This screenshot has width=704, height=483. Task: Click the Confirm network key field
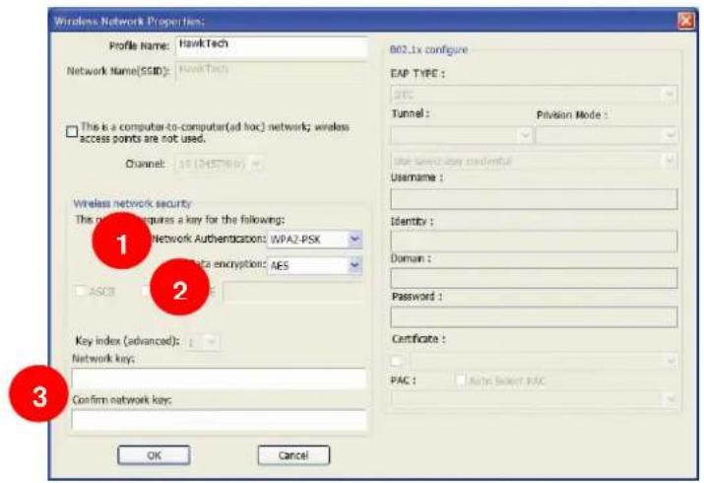click(219, 421)
